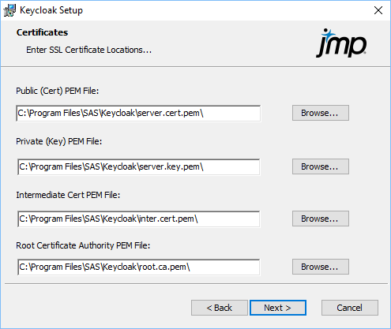Image resolution: width=391 pixels, height=329 pixels.
Task: Focus the server.key.pem path field
Action: 139,166
